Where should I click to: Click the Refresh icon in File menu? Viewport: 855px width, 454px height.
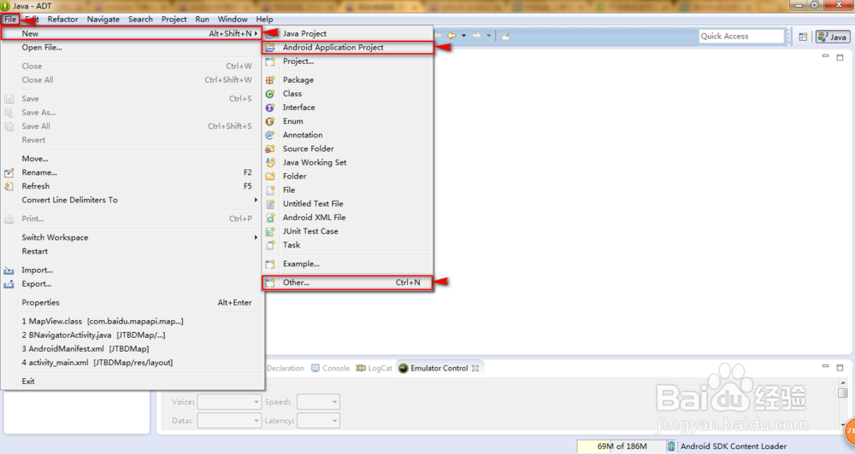tap(9, 186)
